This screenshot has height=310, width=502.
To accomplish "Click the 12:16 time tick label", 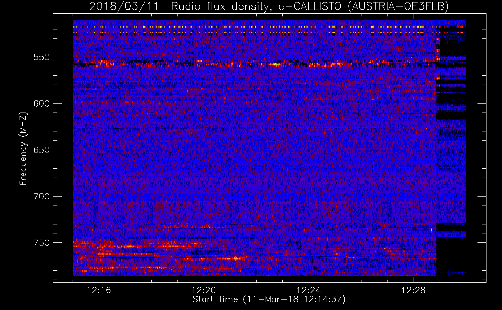I will (99, 290).
